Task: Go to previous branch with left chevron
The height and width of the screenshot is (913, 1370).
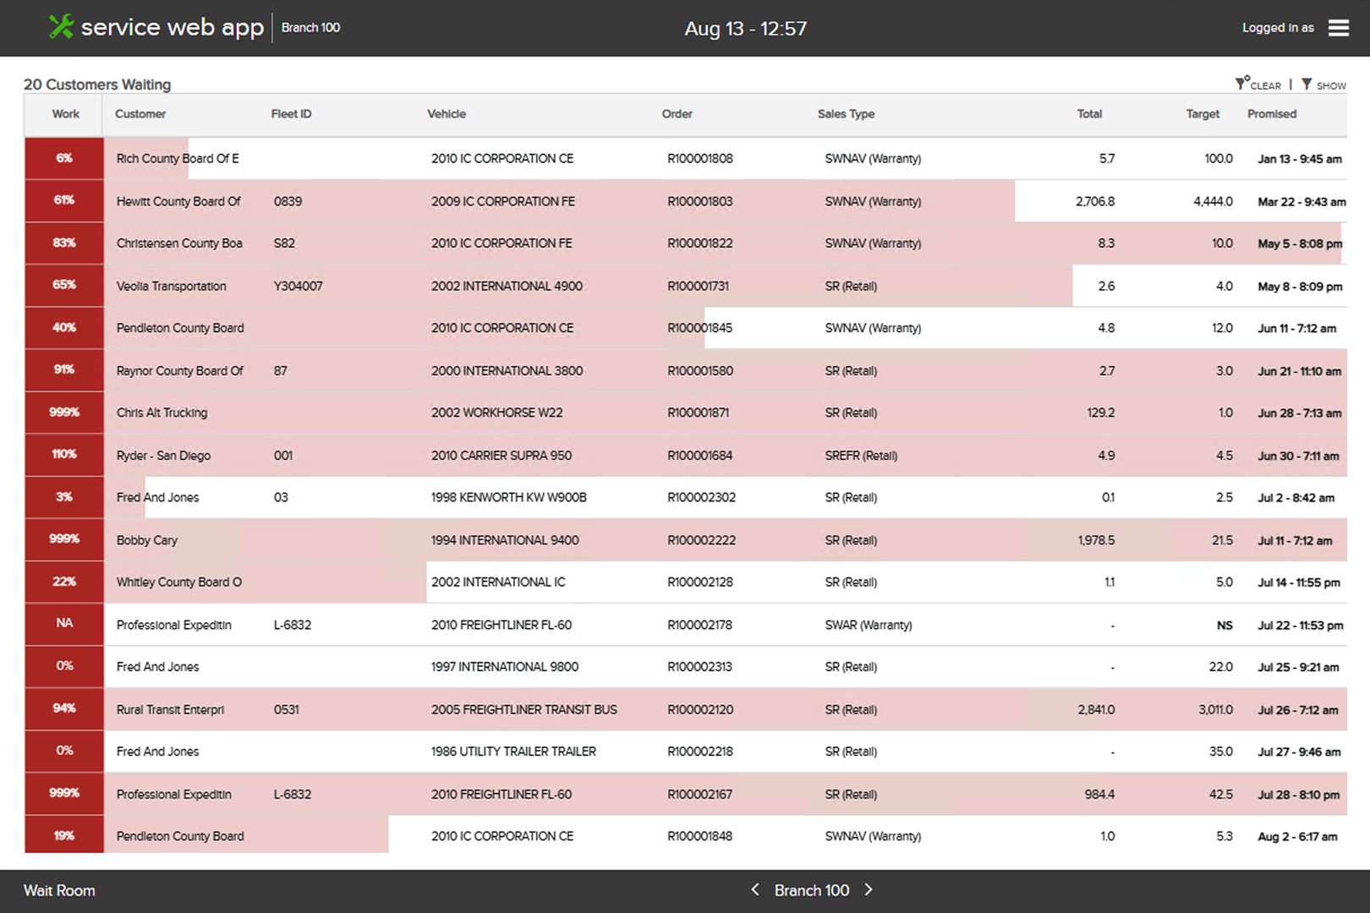Action: (x=755, y=889)
